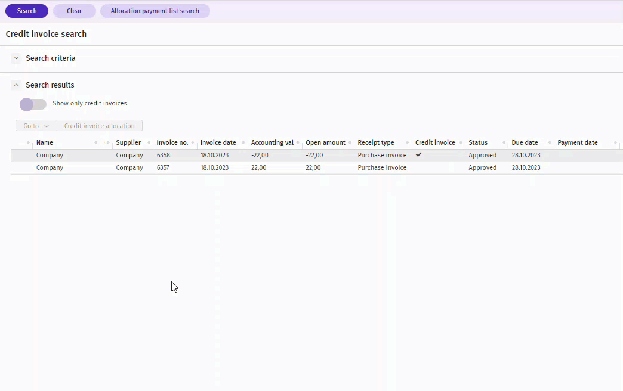
Task: Sort the Name column
Action: click(44, 142)
